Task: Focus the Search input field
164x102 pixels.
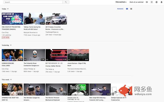Action: click(x=33, y=2)
